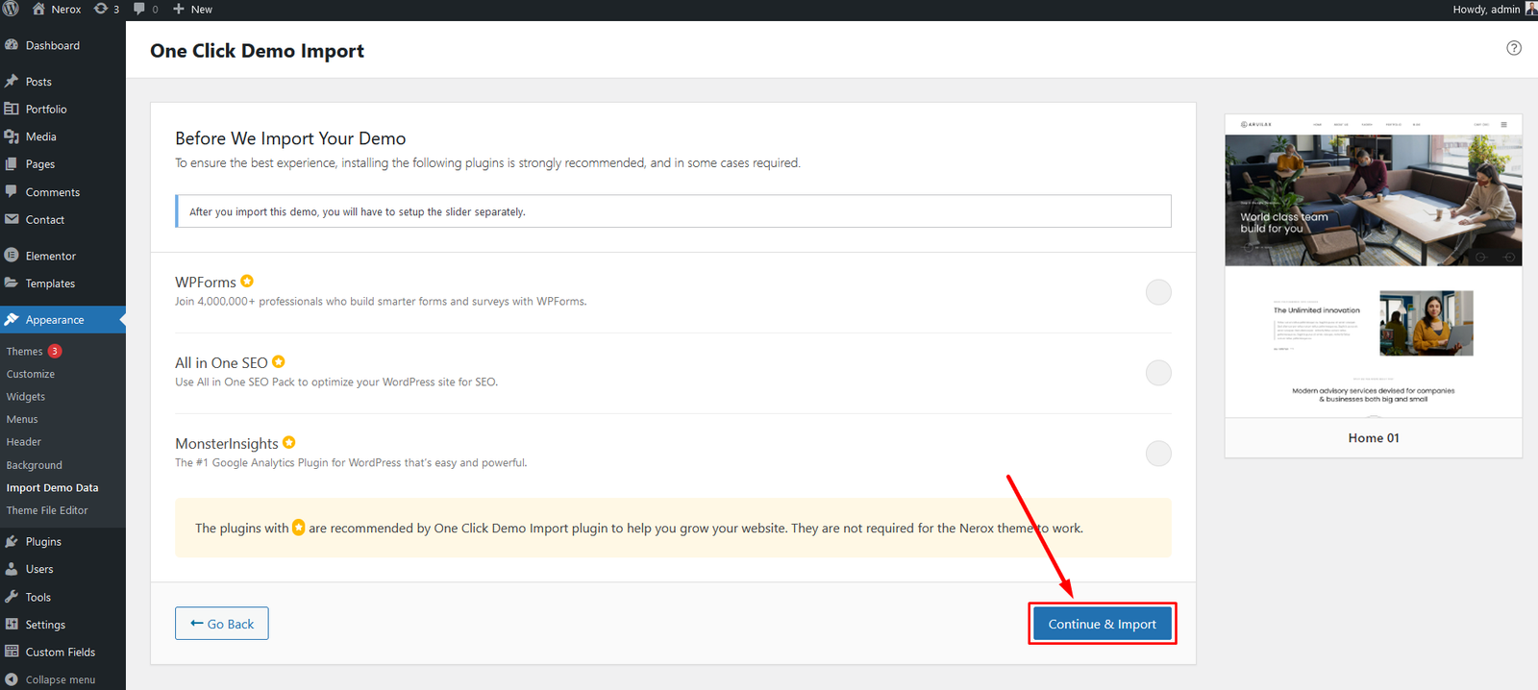Image resolution: width=1538 pixels, height=690 pixels.
Task: Click the Collapse menu arrow icon
Action: click(x=12, y=679)
